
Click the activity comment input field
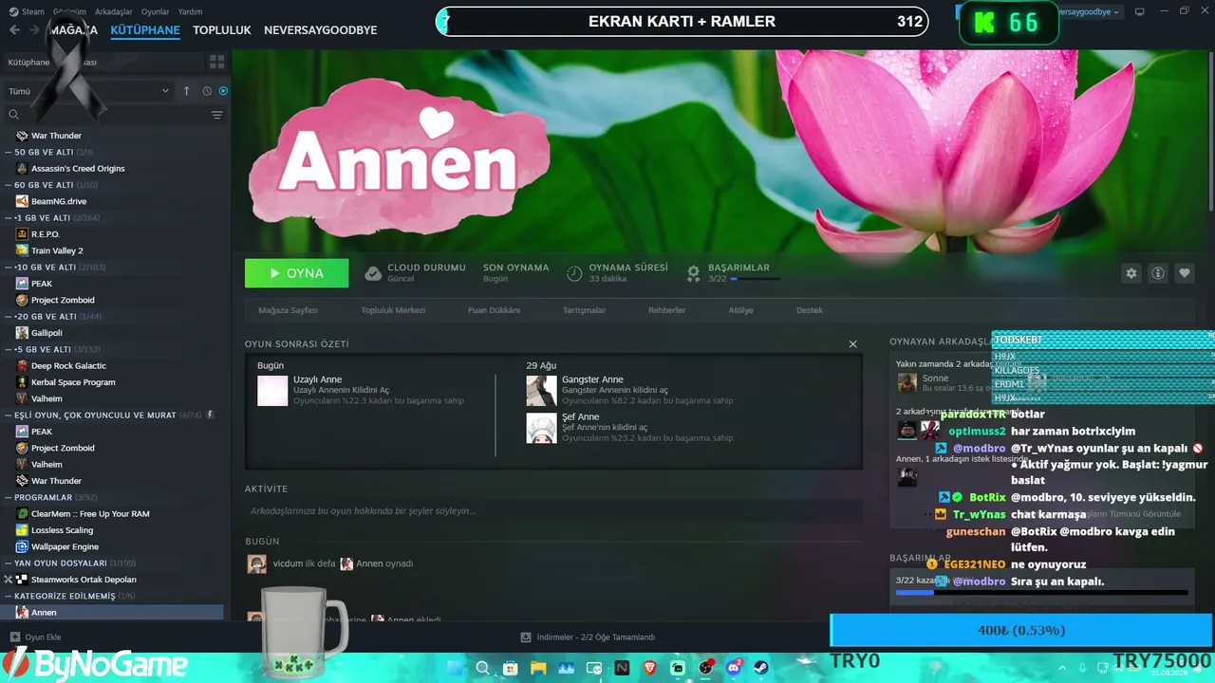pos(553,511)
